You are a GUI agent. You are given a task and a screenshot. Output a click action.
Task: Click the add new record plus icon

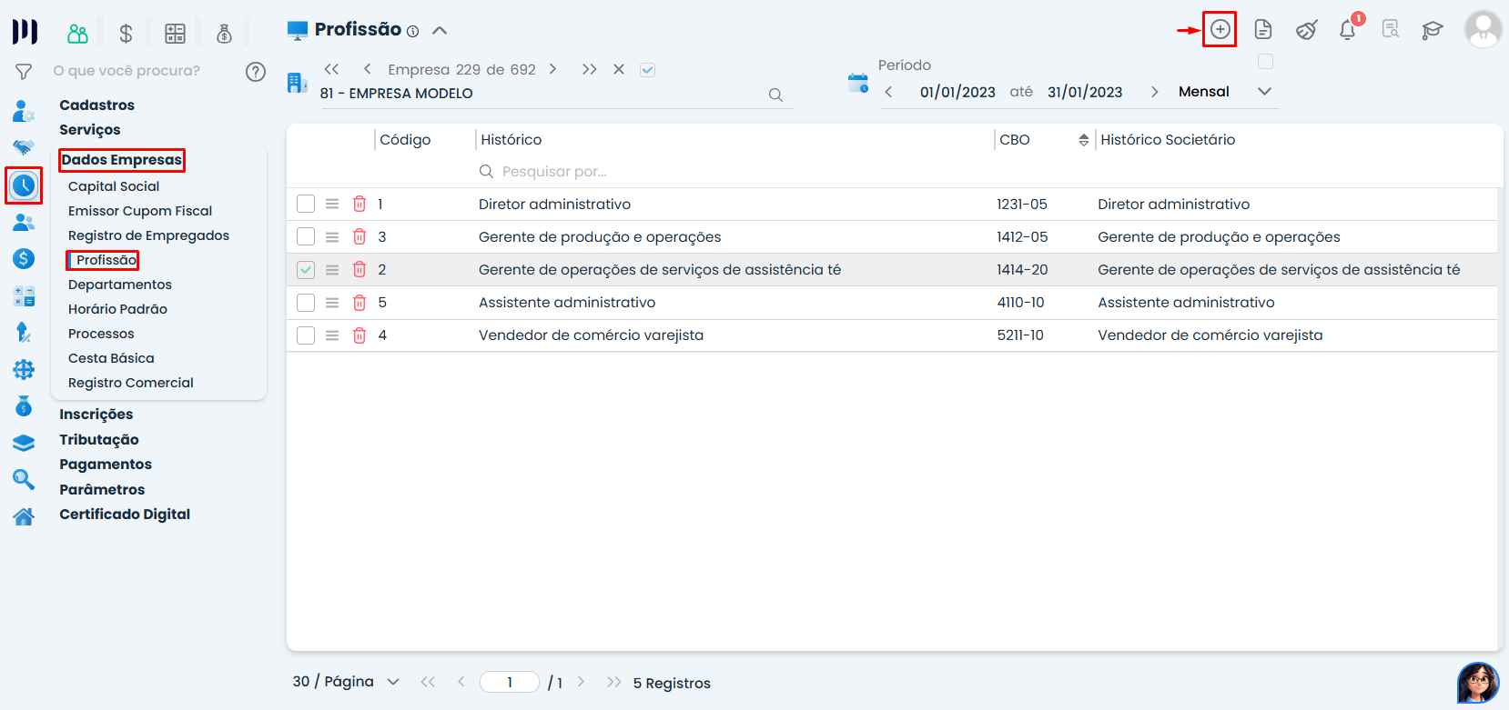point(1220,29)
